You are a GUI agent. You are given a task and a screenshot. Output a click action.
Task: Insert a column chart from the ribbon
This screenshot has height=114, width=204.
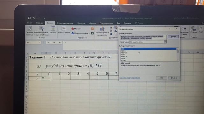pyautogui.click(x=111, y=28)
